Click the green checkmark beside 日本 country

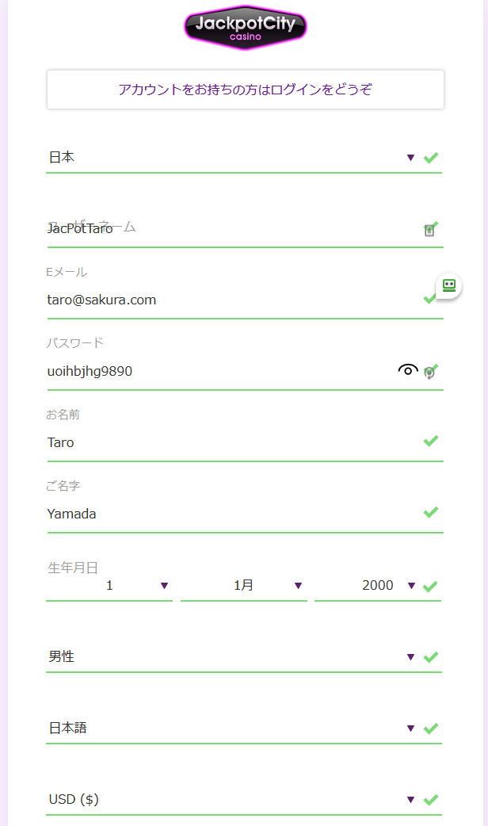pos(431,158)
